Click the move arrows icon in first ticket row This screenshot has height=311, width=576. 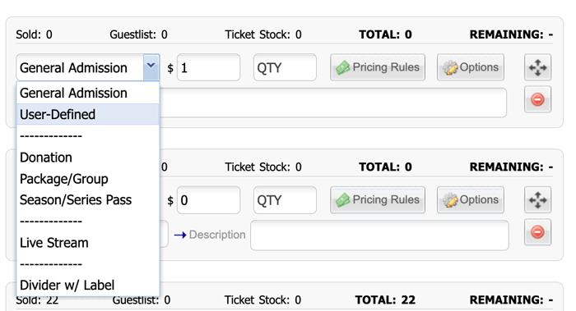[x=537, y=67]
